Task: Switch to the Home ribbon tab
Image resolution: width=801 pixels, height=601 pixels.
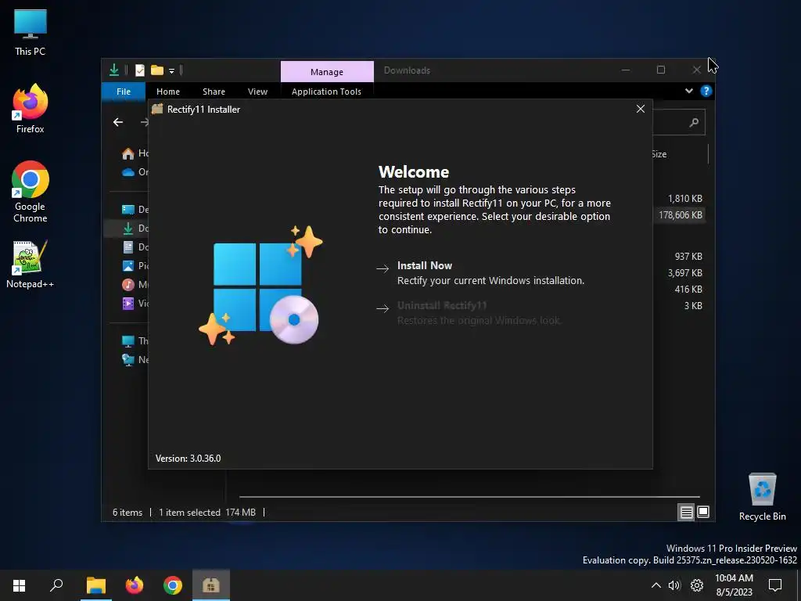Action: [168, 92]
